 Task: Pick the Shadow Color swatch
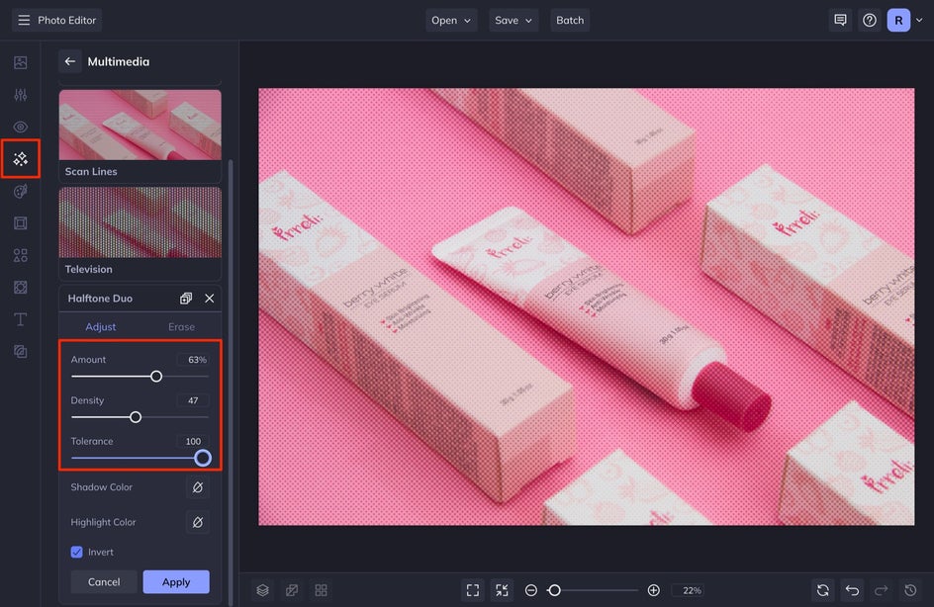pyautogui.click(x=197, y=486)
